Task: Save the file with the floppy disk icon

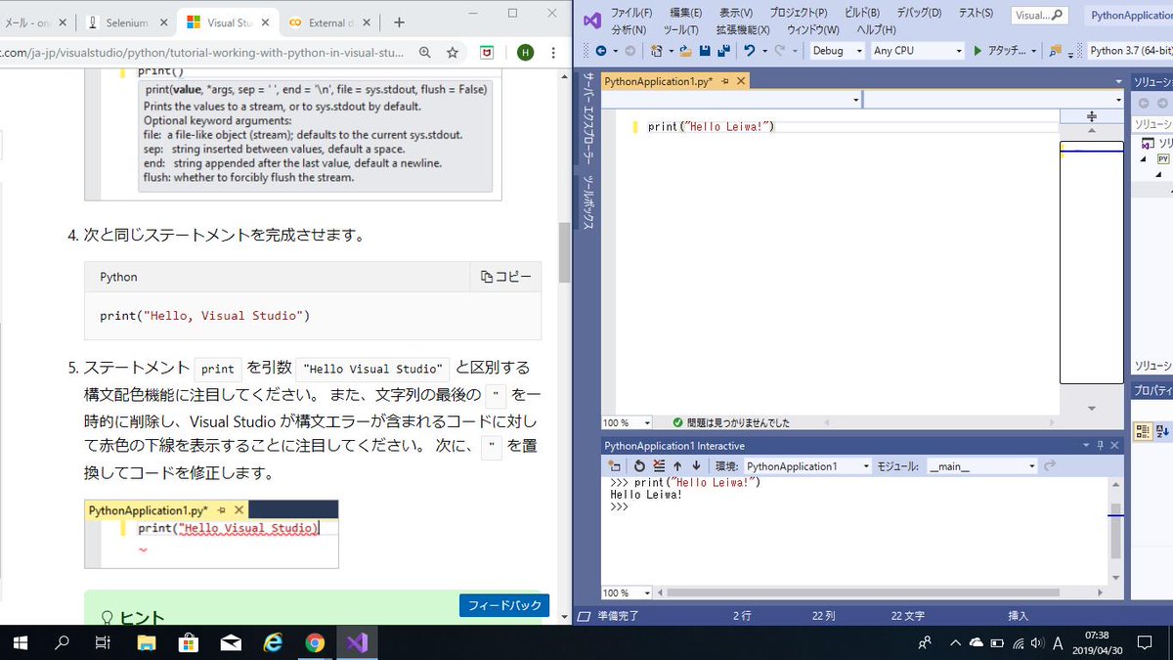Action: click(704, 51)
